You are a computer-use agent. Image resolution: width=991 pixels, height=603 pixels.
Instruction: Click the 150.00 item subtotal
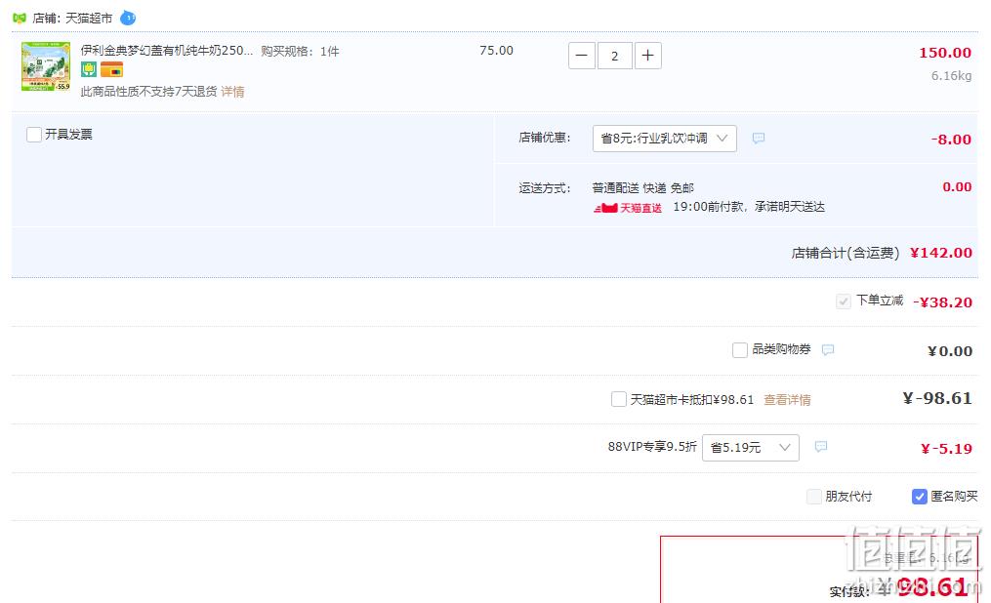tap(945, 53)
